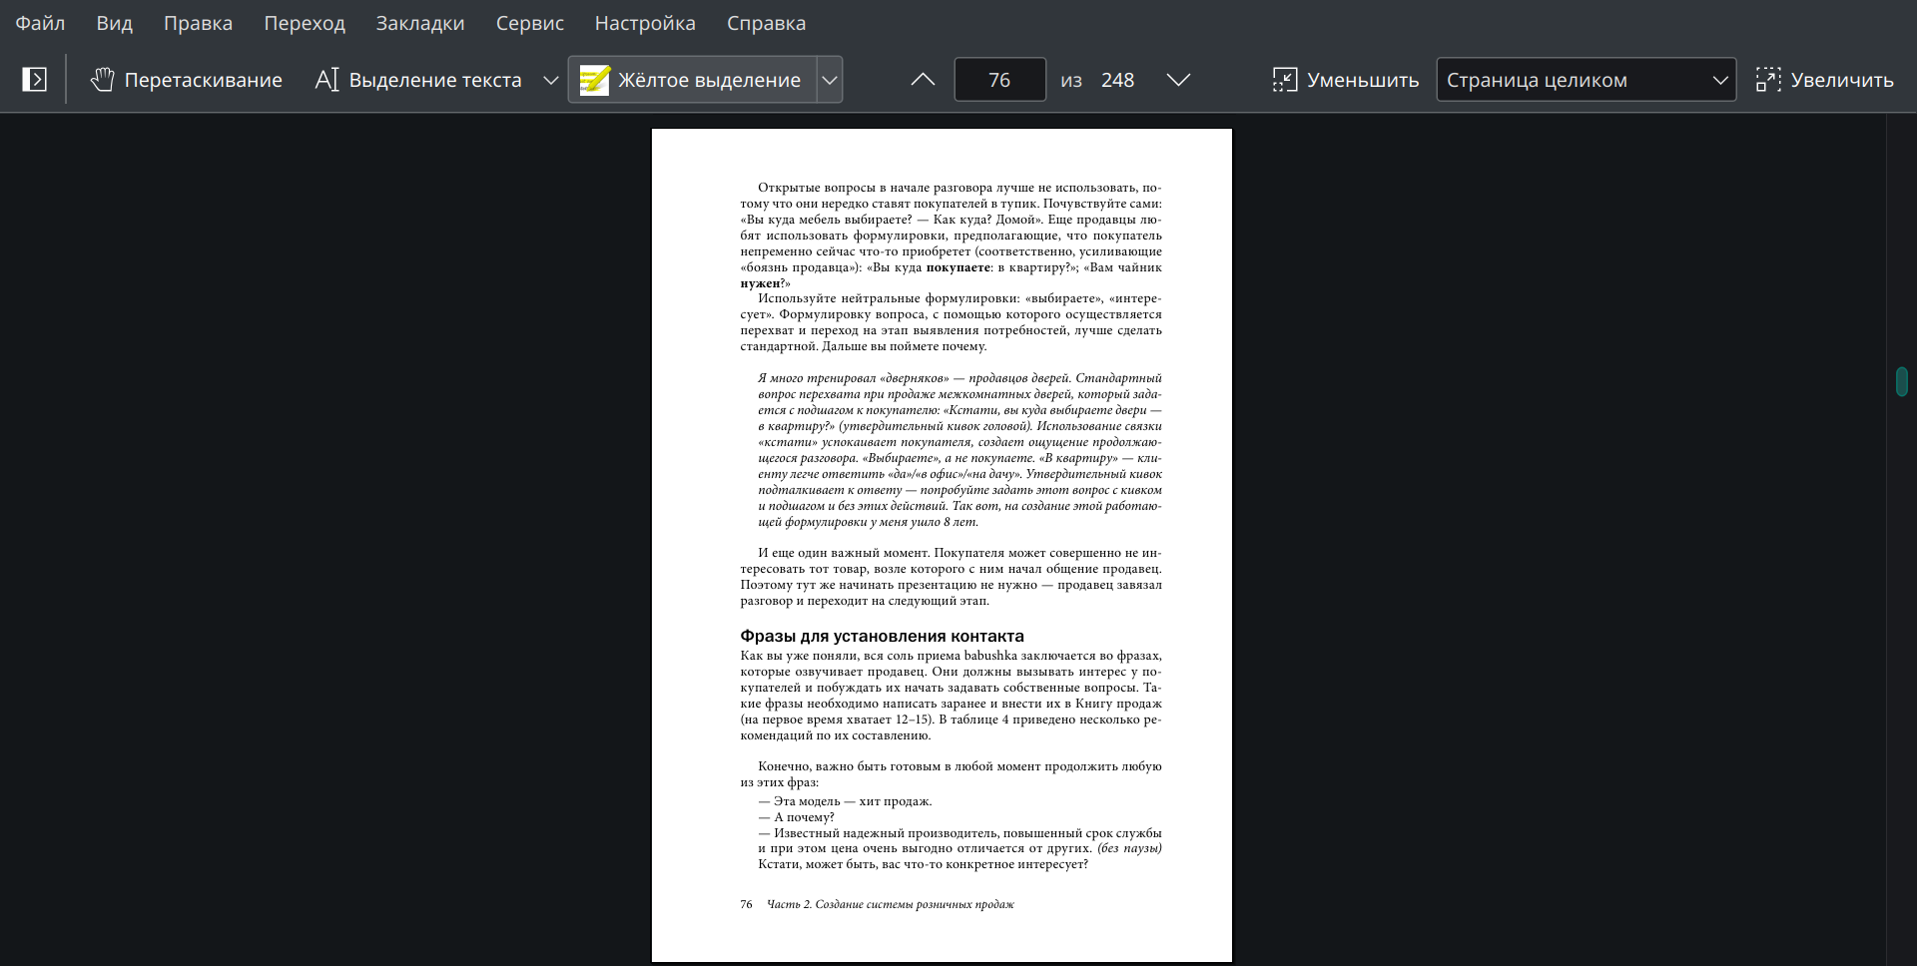Viewport: 1917px width, 966px height.
Task: Click the vertical scrollbar handle
Action: pyautogui.click(x=1902, y=381)
